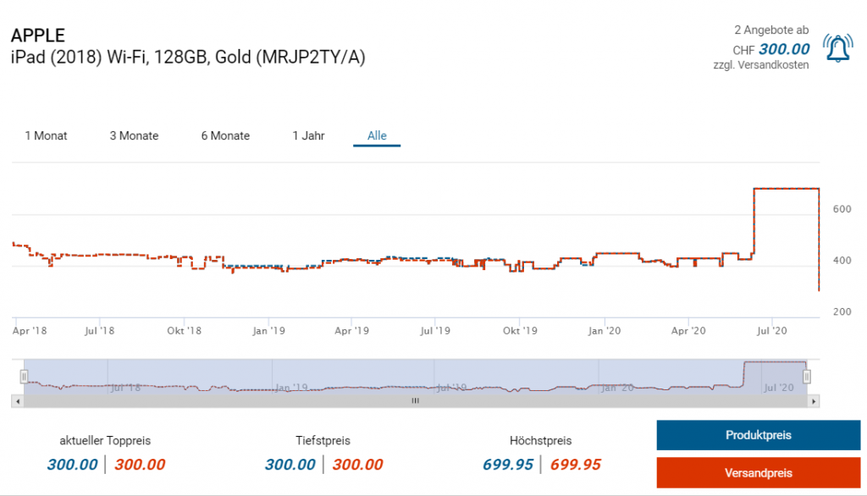The height and width of the screenshot is (496, 867).
Task: Toggle the Produktpreis series button
Action: pyautogui.click(x=758, y=435)
